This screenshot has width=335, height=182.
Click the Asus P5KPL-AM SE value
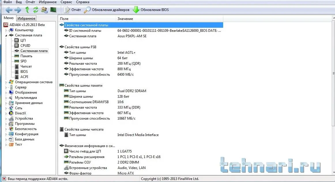tap(132, 36)
